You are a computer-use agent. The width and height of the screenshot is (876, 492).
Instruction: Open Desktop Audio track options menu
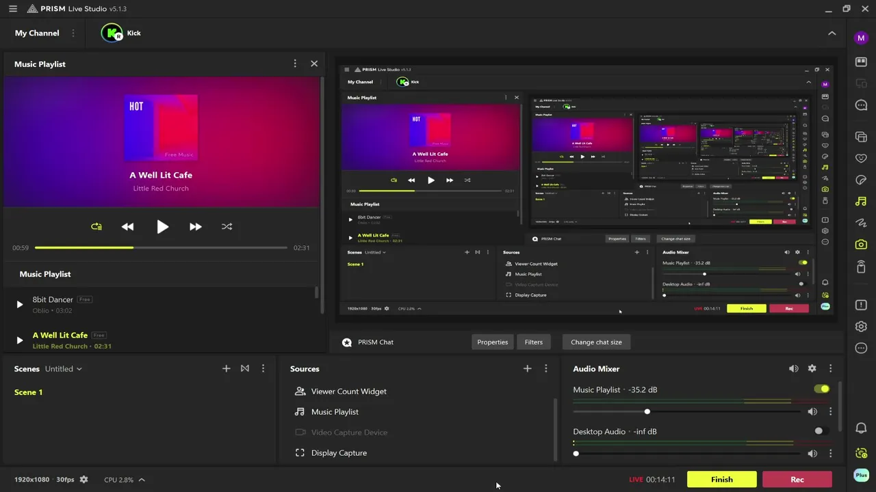pyautogui.click(x=831, y=453)
